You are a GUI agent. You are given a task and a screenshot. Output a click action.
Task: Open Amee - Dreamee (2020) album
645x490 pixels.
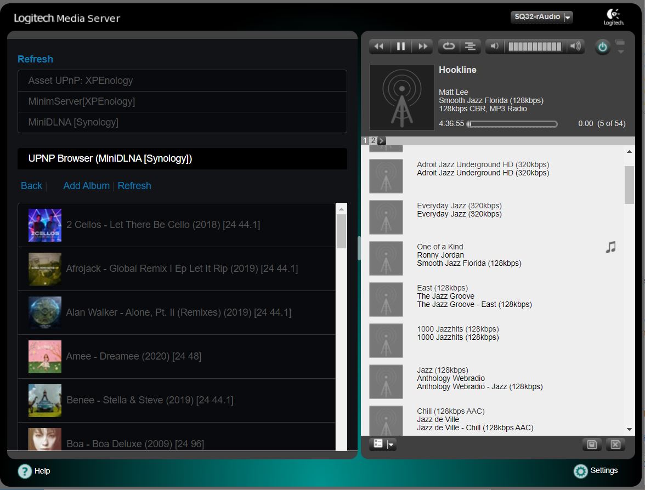[x=177, y=357]
